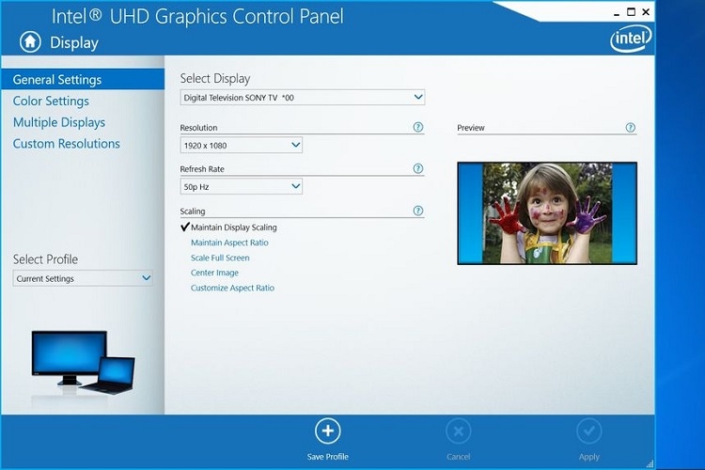
Task: Open help for Scaling setting
Action: 418,211
